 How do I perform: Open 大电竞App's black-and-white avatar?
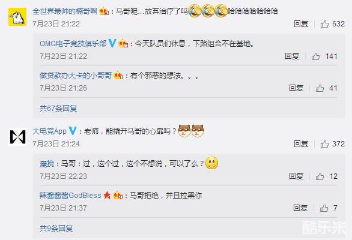(x=17, y=137)
